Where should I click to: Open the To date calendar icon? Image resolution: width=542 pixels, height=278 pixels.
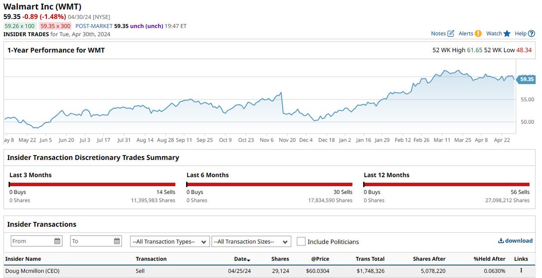[x=116, y=241]
